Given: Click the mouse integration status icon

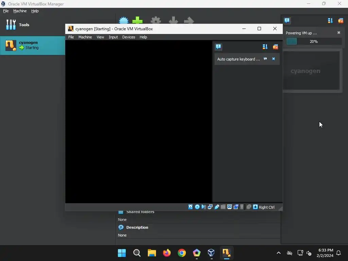Looking at the screenshot, I should [x=249, y=207].
